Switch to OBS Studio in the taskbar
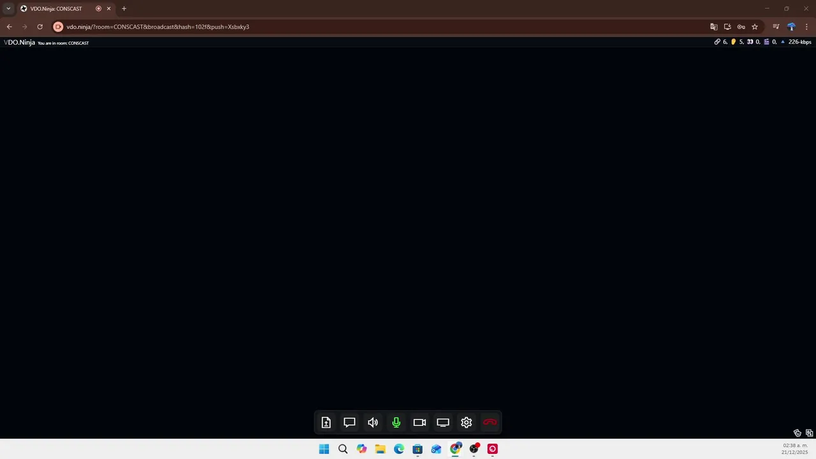 pyautogui.click(x=474, y=449)
